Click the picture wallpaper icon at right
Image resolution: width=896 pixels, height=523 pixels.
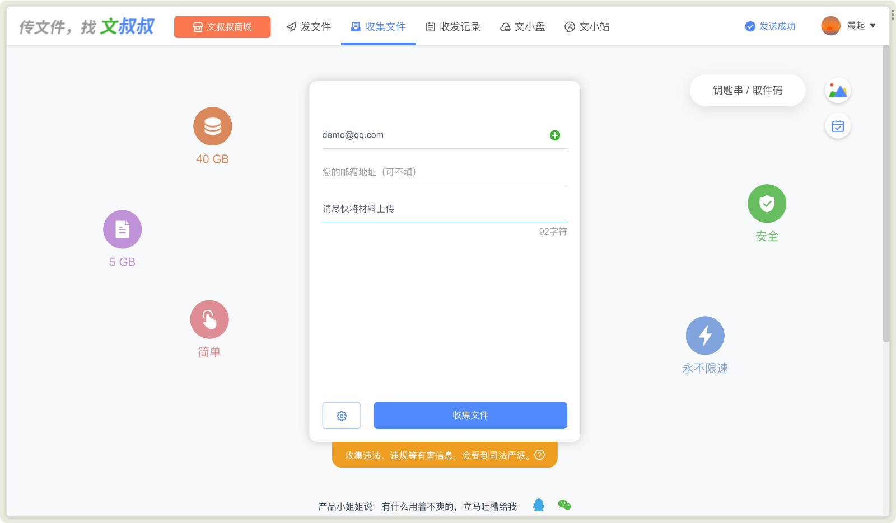838,91
